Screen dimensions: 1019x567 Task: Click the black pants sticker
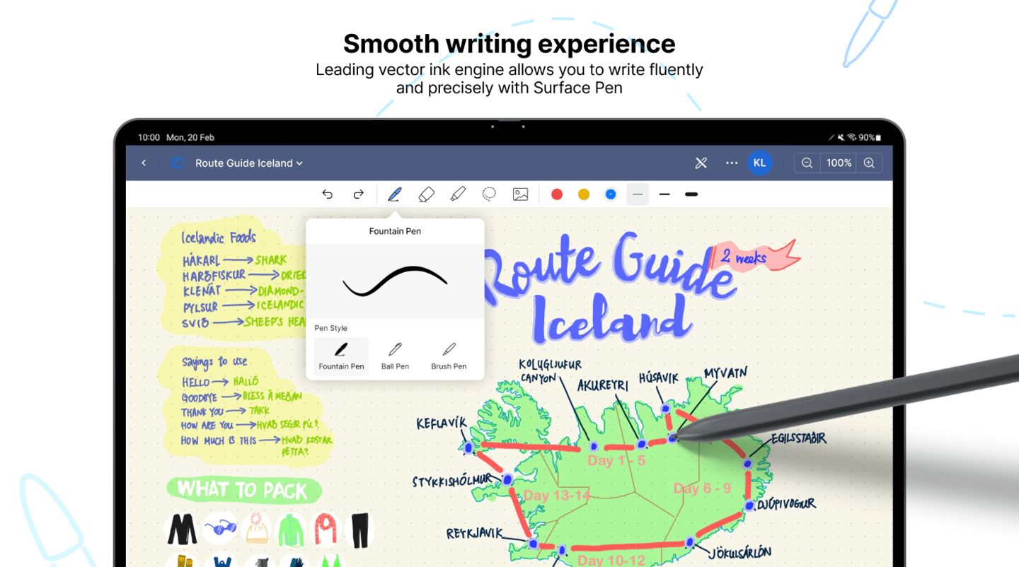360,530
